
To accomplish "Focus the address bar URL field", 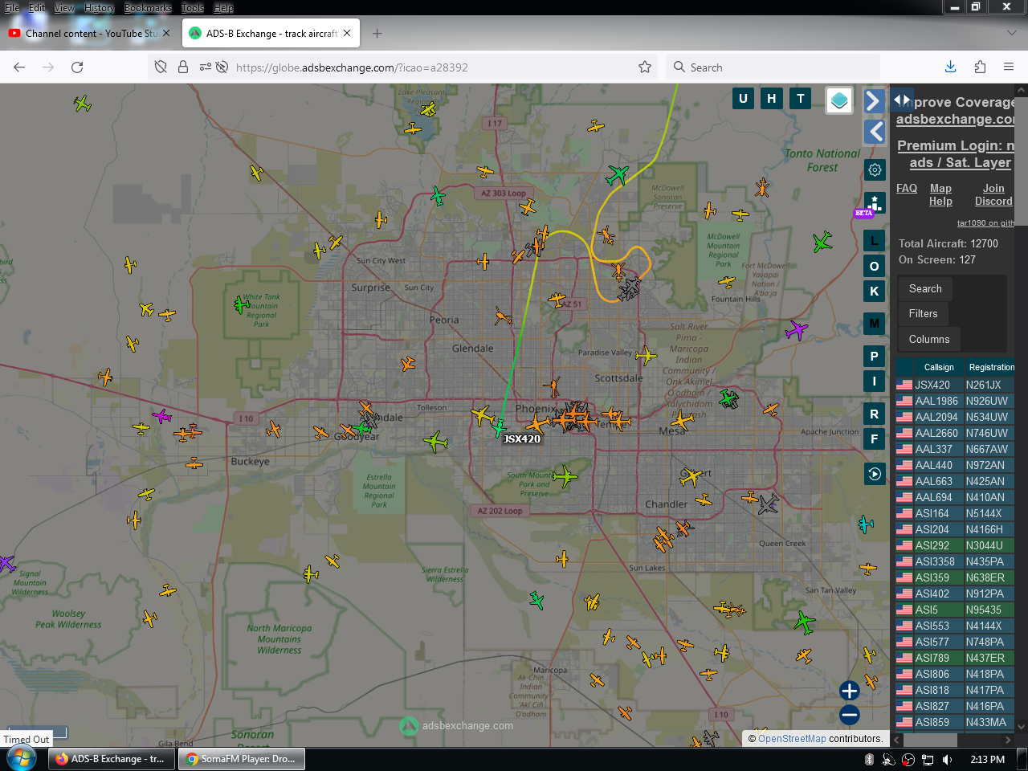I will [x=434, y=67].
